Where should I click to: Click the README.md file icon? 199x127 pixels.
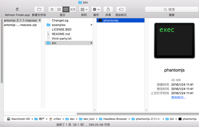(x=48, y=34)
